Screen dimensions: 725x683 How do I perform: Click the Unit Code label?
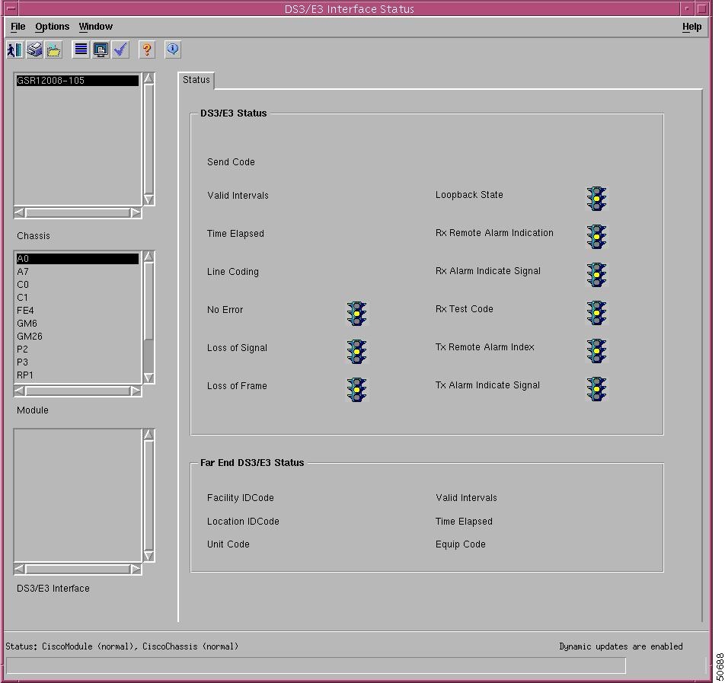coord(228,544)
